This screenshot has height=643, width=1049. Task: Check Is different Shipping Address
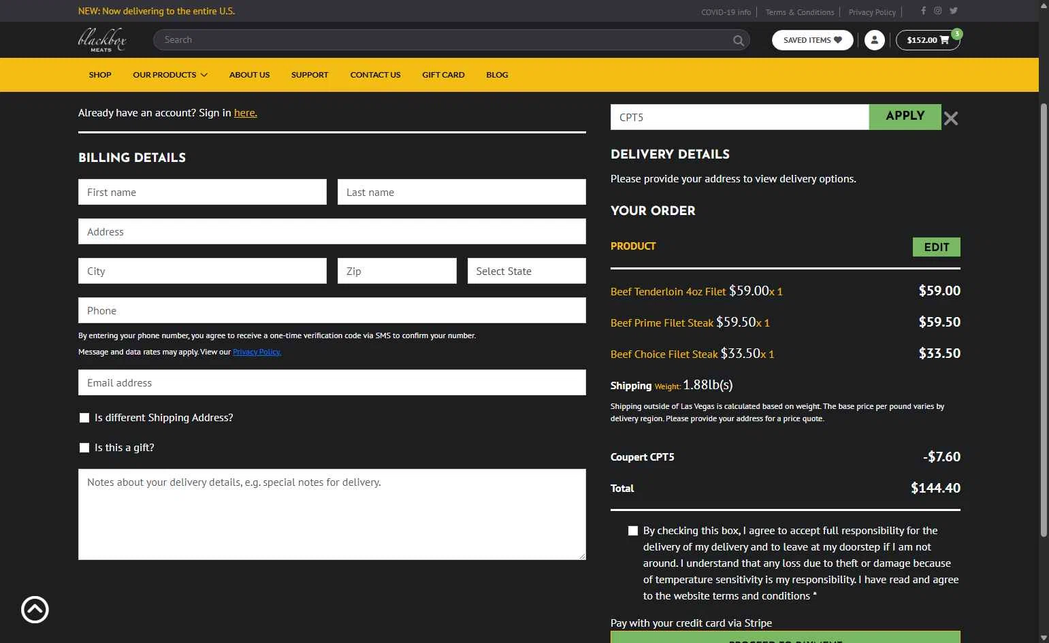(84, 418)
